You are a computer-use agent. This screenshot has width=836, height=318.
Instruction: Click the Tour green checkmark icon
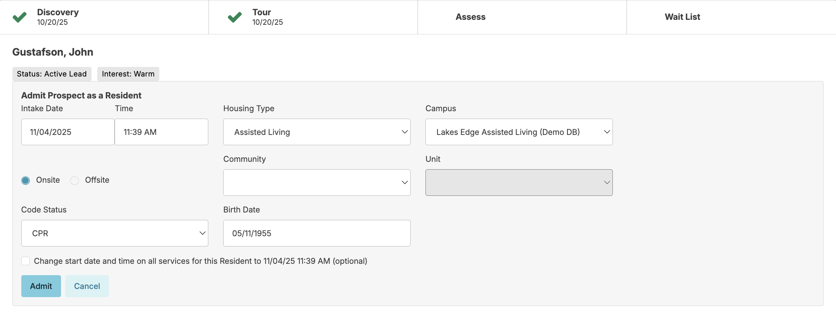pos(235,17)
